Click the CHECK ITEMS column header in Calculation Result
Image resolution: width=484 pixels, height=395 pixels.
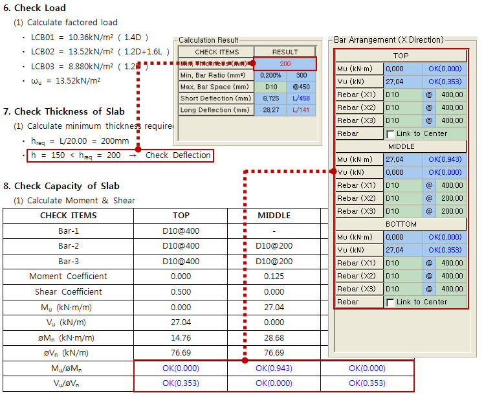pos(217,52)
